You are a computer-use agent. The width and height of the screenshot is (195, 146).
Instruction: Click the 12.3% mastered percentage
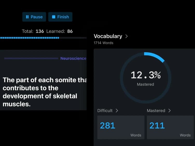pos(145,76)
